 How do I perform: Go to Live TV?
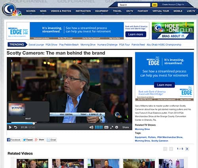point(191,11)
